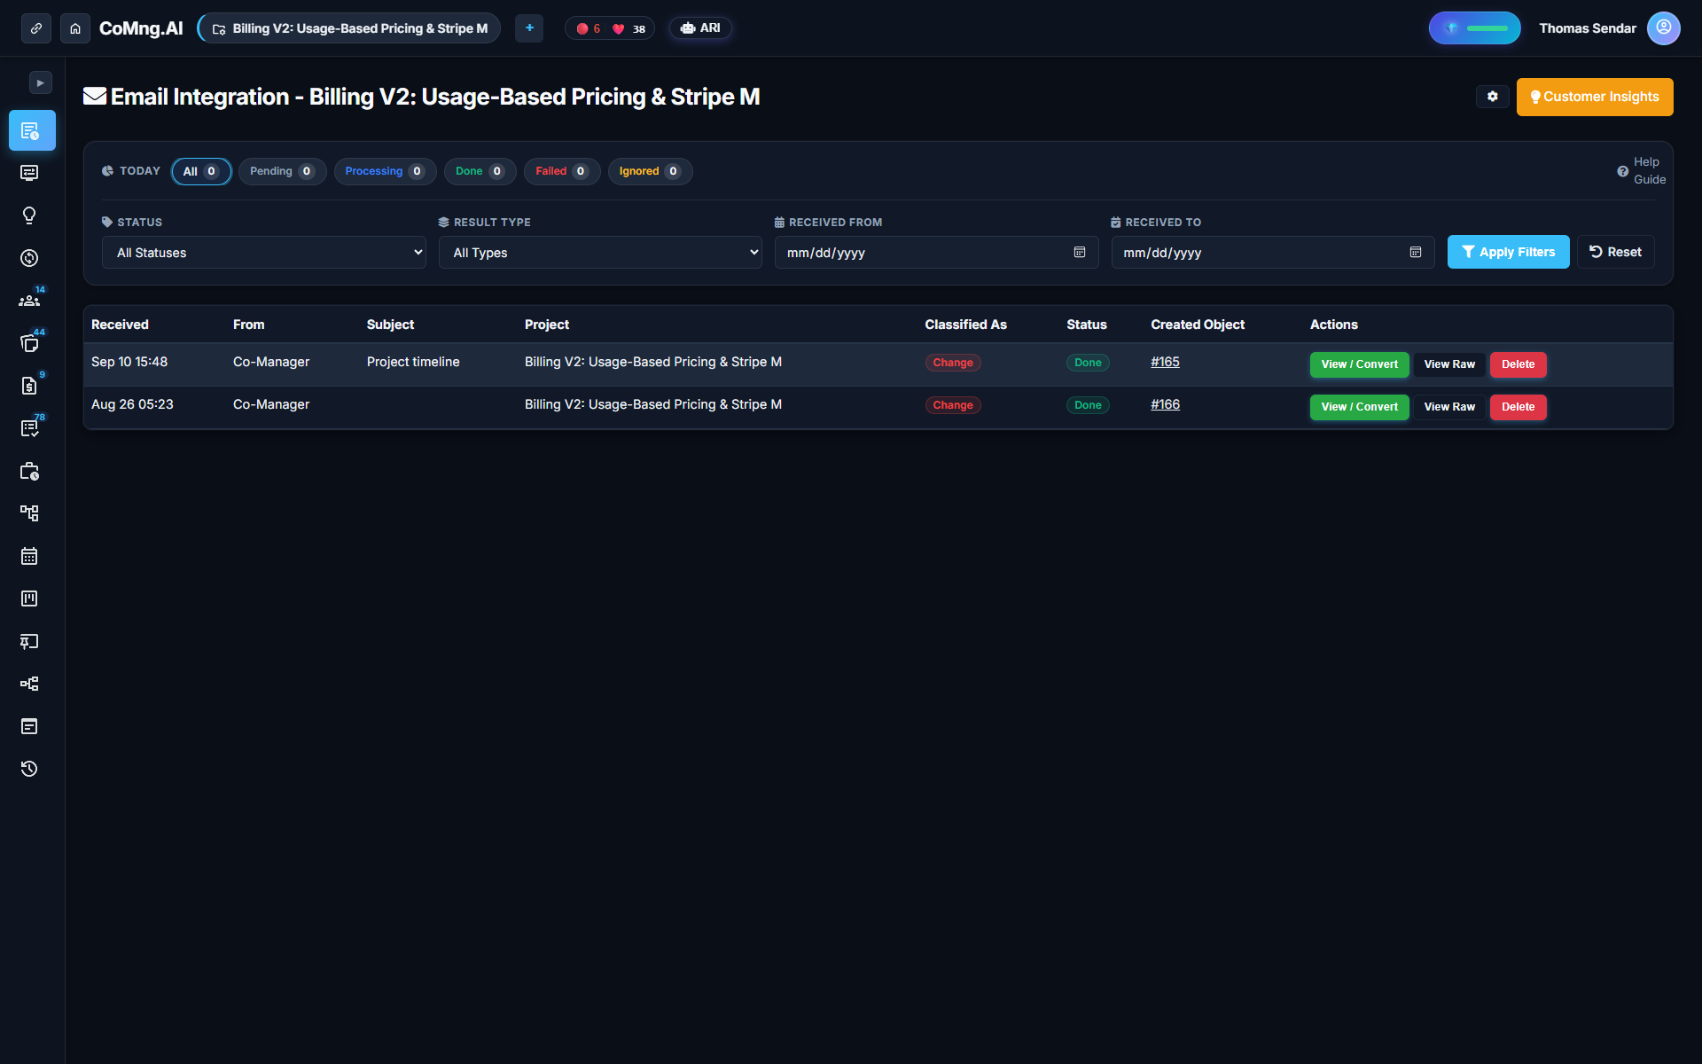Screen dimensions: 1702x1064
Task: Open the ARI assistant button
Action: point(700,28)
